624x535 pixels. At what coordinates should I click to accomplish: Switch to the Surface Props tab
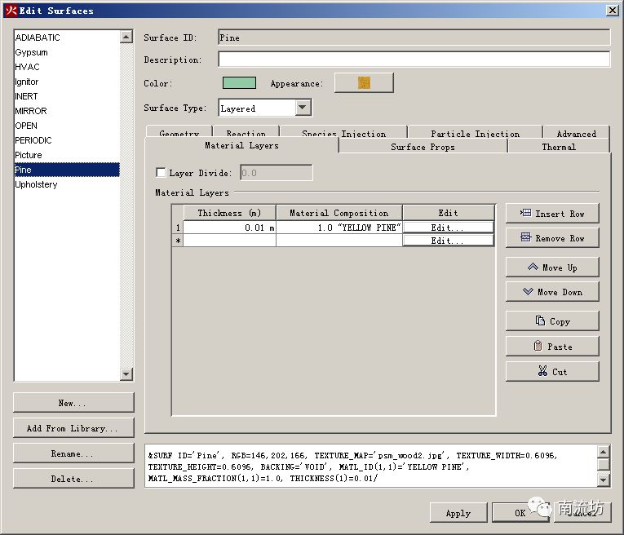(x=423, y=147)
